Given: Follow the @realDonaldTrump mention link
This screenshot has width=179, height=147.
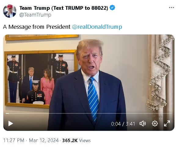Looking at the screenshot, I should tap(97, 27).
